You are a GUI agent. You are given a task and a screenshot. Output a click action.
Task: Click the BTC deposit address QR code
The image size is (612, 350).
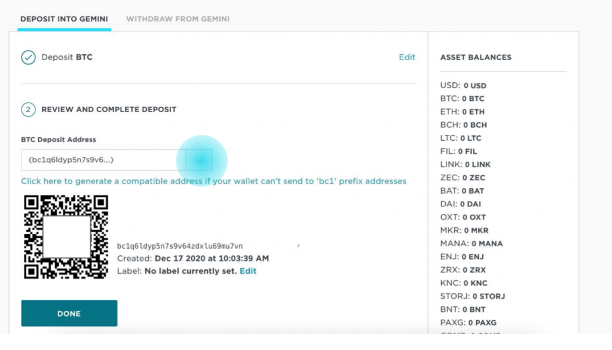click(x=66, y=237)
